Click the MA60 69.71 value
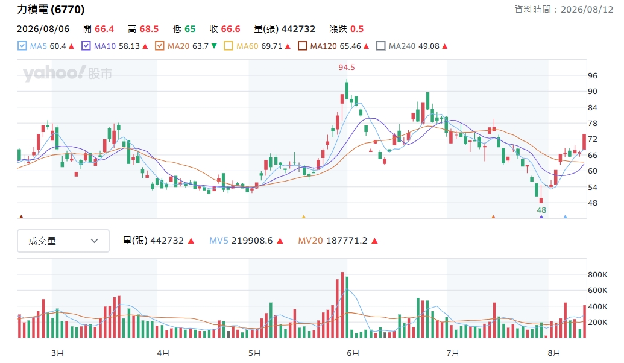The height and width of the screenshot is (363, 624). (271, 46)
